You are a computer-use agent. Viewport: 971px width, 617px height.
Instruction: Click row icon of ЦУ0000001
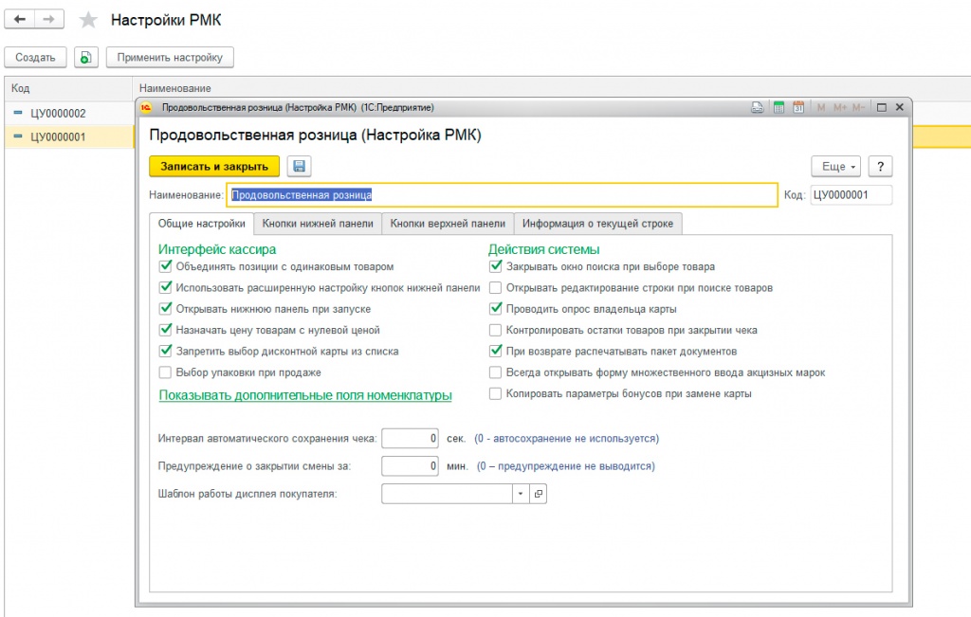[18, 136]
